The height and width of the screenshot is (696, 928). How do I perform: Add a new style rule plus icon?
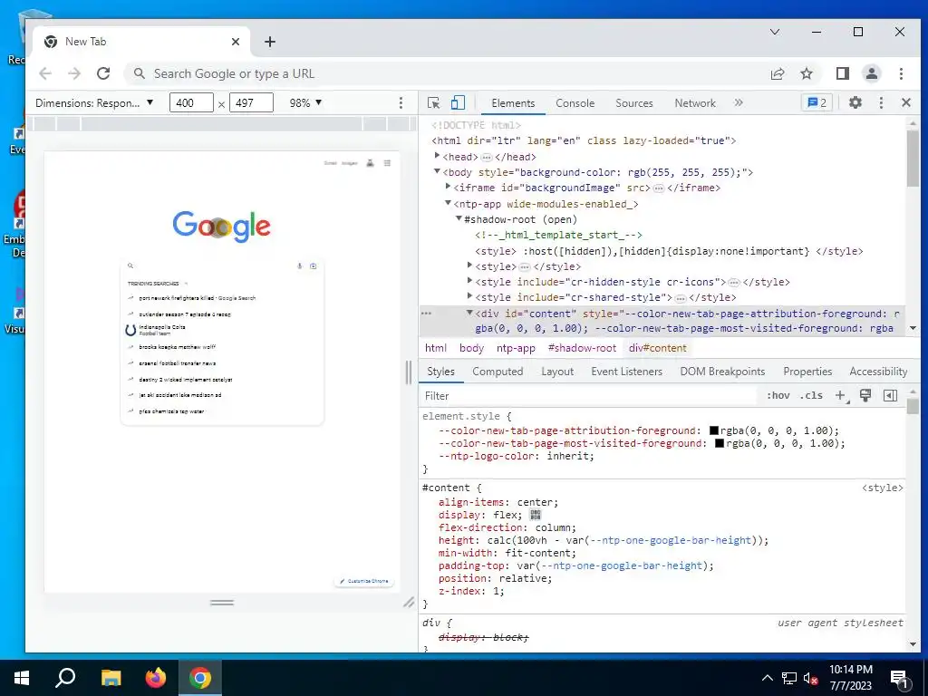pyautogui.click(x=840, y=396)
